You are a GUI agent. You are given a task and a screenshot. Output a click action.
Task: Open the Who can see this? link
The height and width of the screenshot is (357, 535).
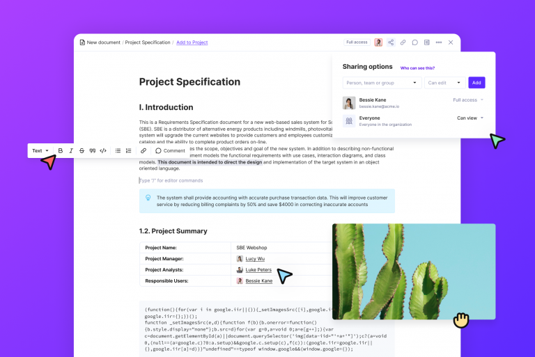coord(417,68)
